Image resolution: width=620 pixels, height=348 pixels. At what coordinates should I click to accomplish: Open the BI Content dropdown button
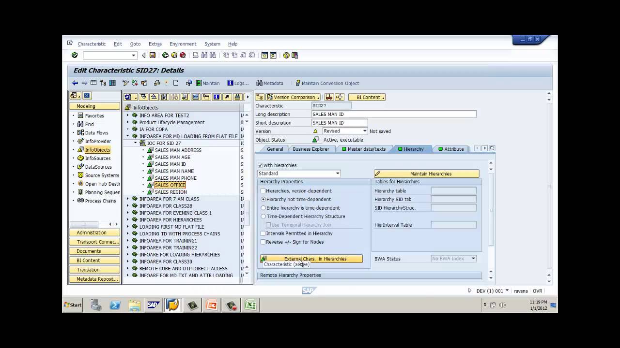[x=367, y=97]
